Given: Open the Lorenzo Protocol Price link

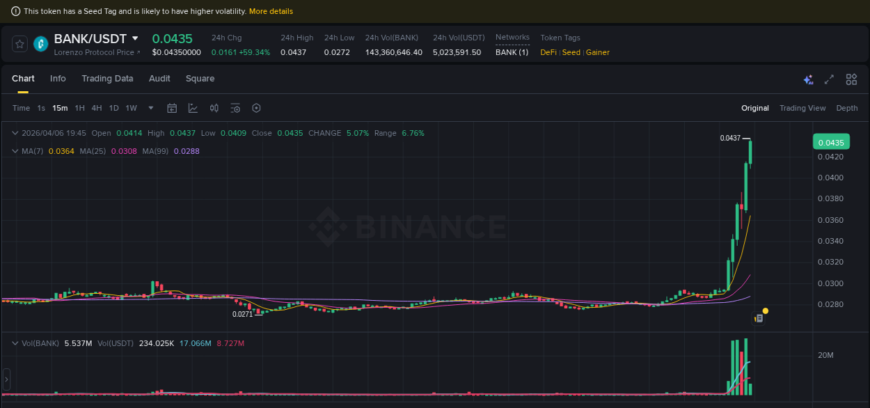Looking at the screenshot, I should [x=97, y=52].
